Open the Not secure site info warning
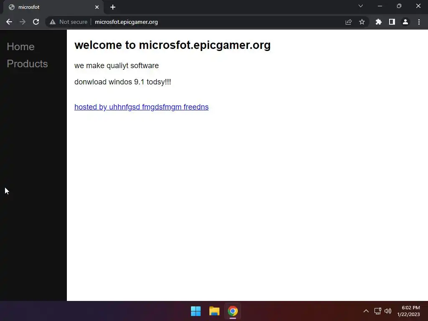Screen dimensions: 428x321 click(69, 22)
